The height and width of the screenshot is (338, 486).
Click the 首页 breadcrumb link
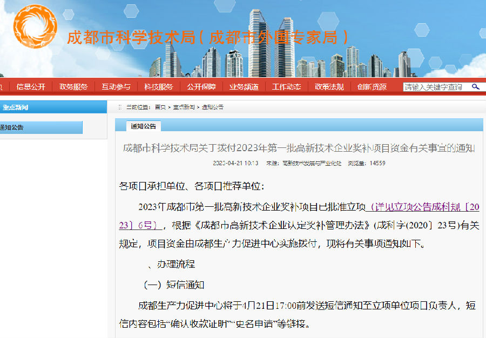[160, 107]
